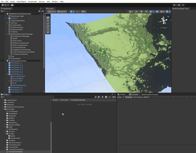The height and width of the screenshot is (153, 196).
Task: Switch to the Profiler tab
Action: point(122,94)
